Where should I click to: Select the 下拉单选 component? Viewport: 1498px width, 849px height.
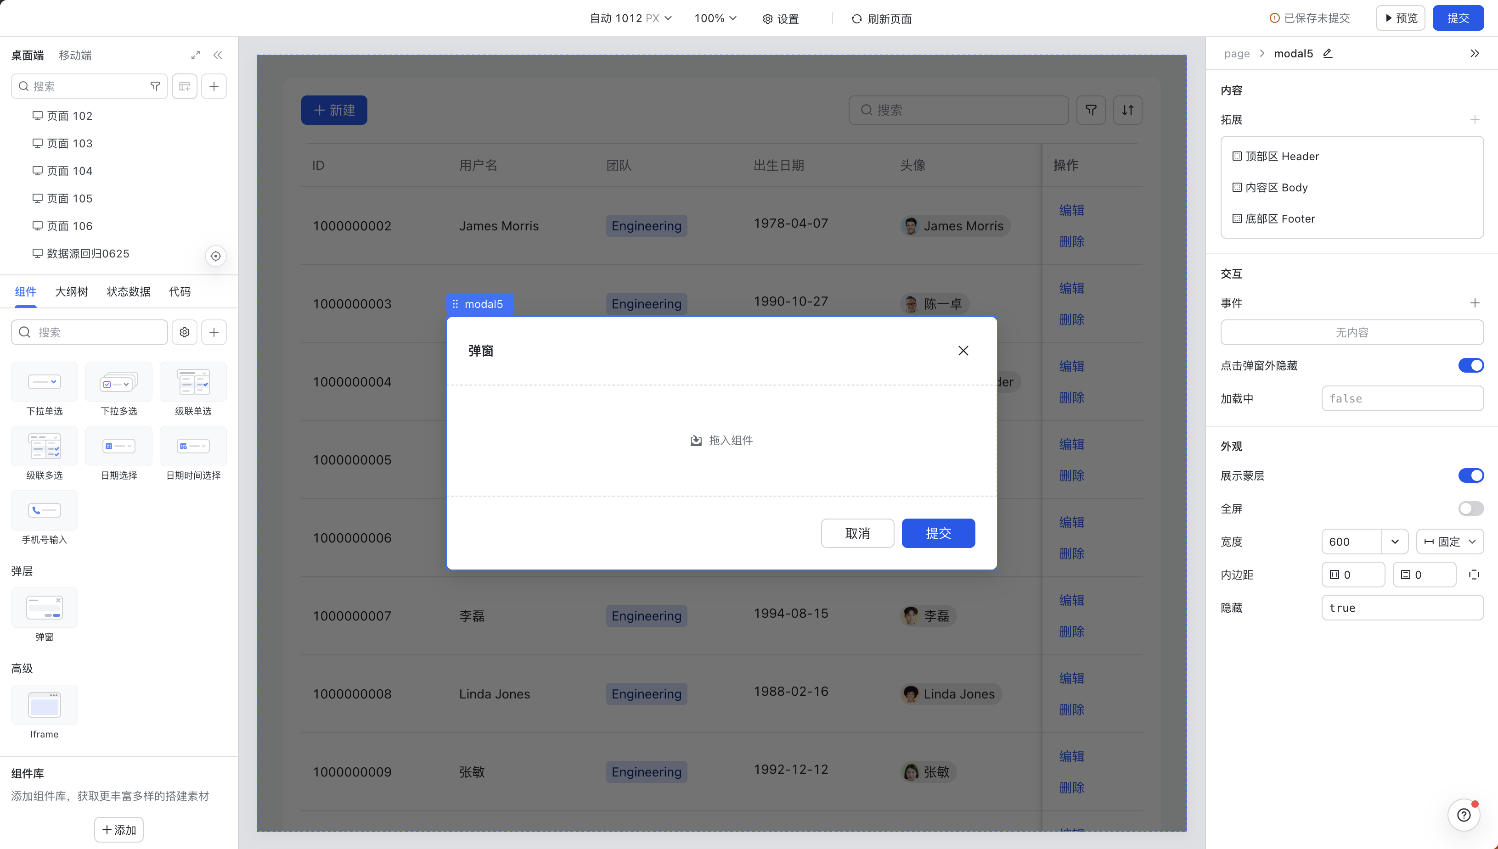45,390
